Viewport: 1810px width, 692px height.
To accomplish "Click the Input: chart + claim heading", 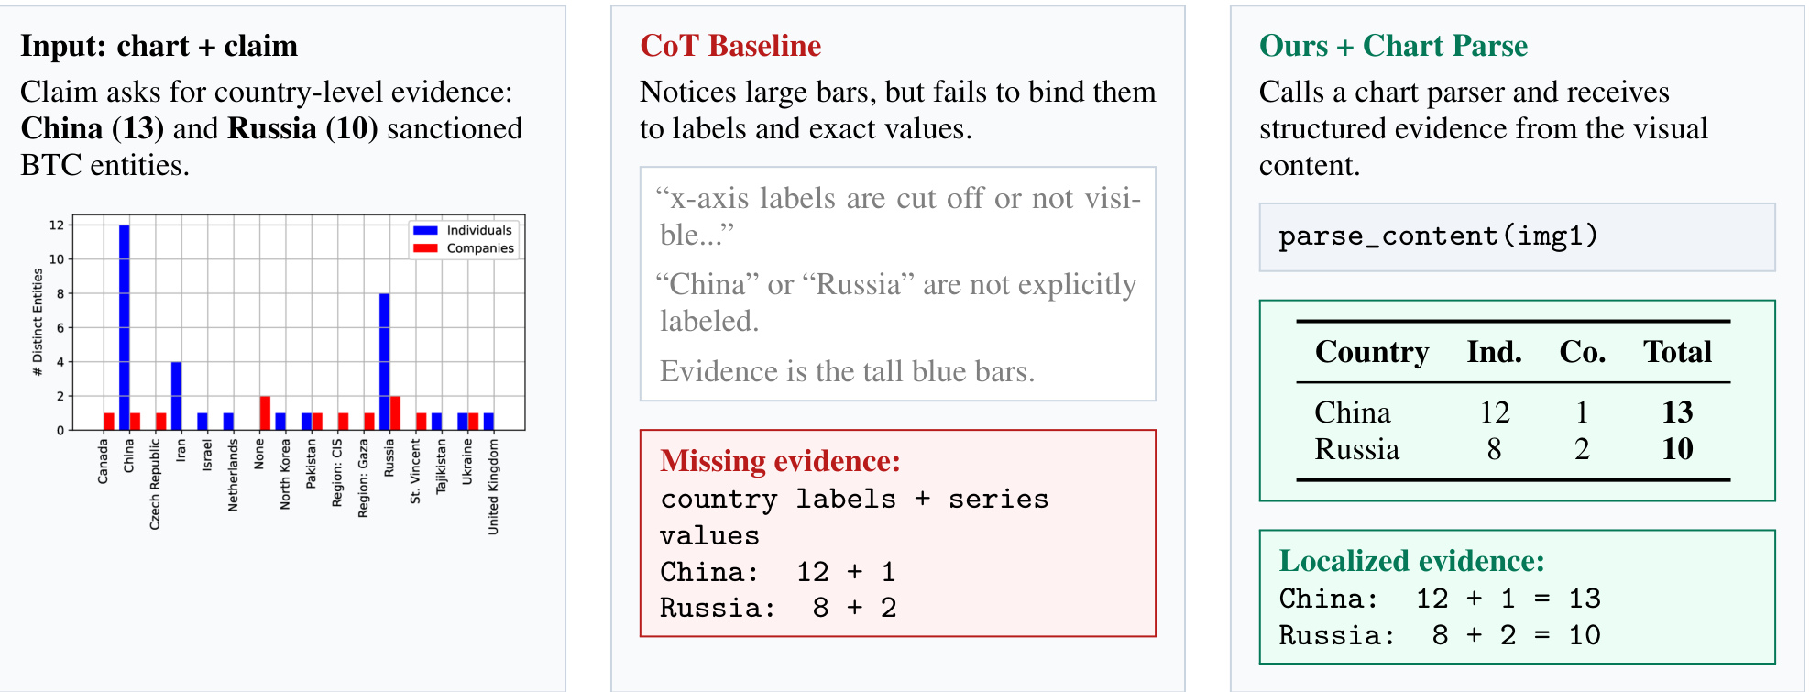I will [159, 46].
